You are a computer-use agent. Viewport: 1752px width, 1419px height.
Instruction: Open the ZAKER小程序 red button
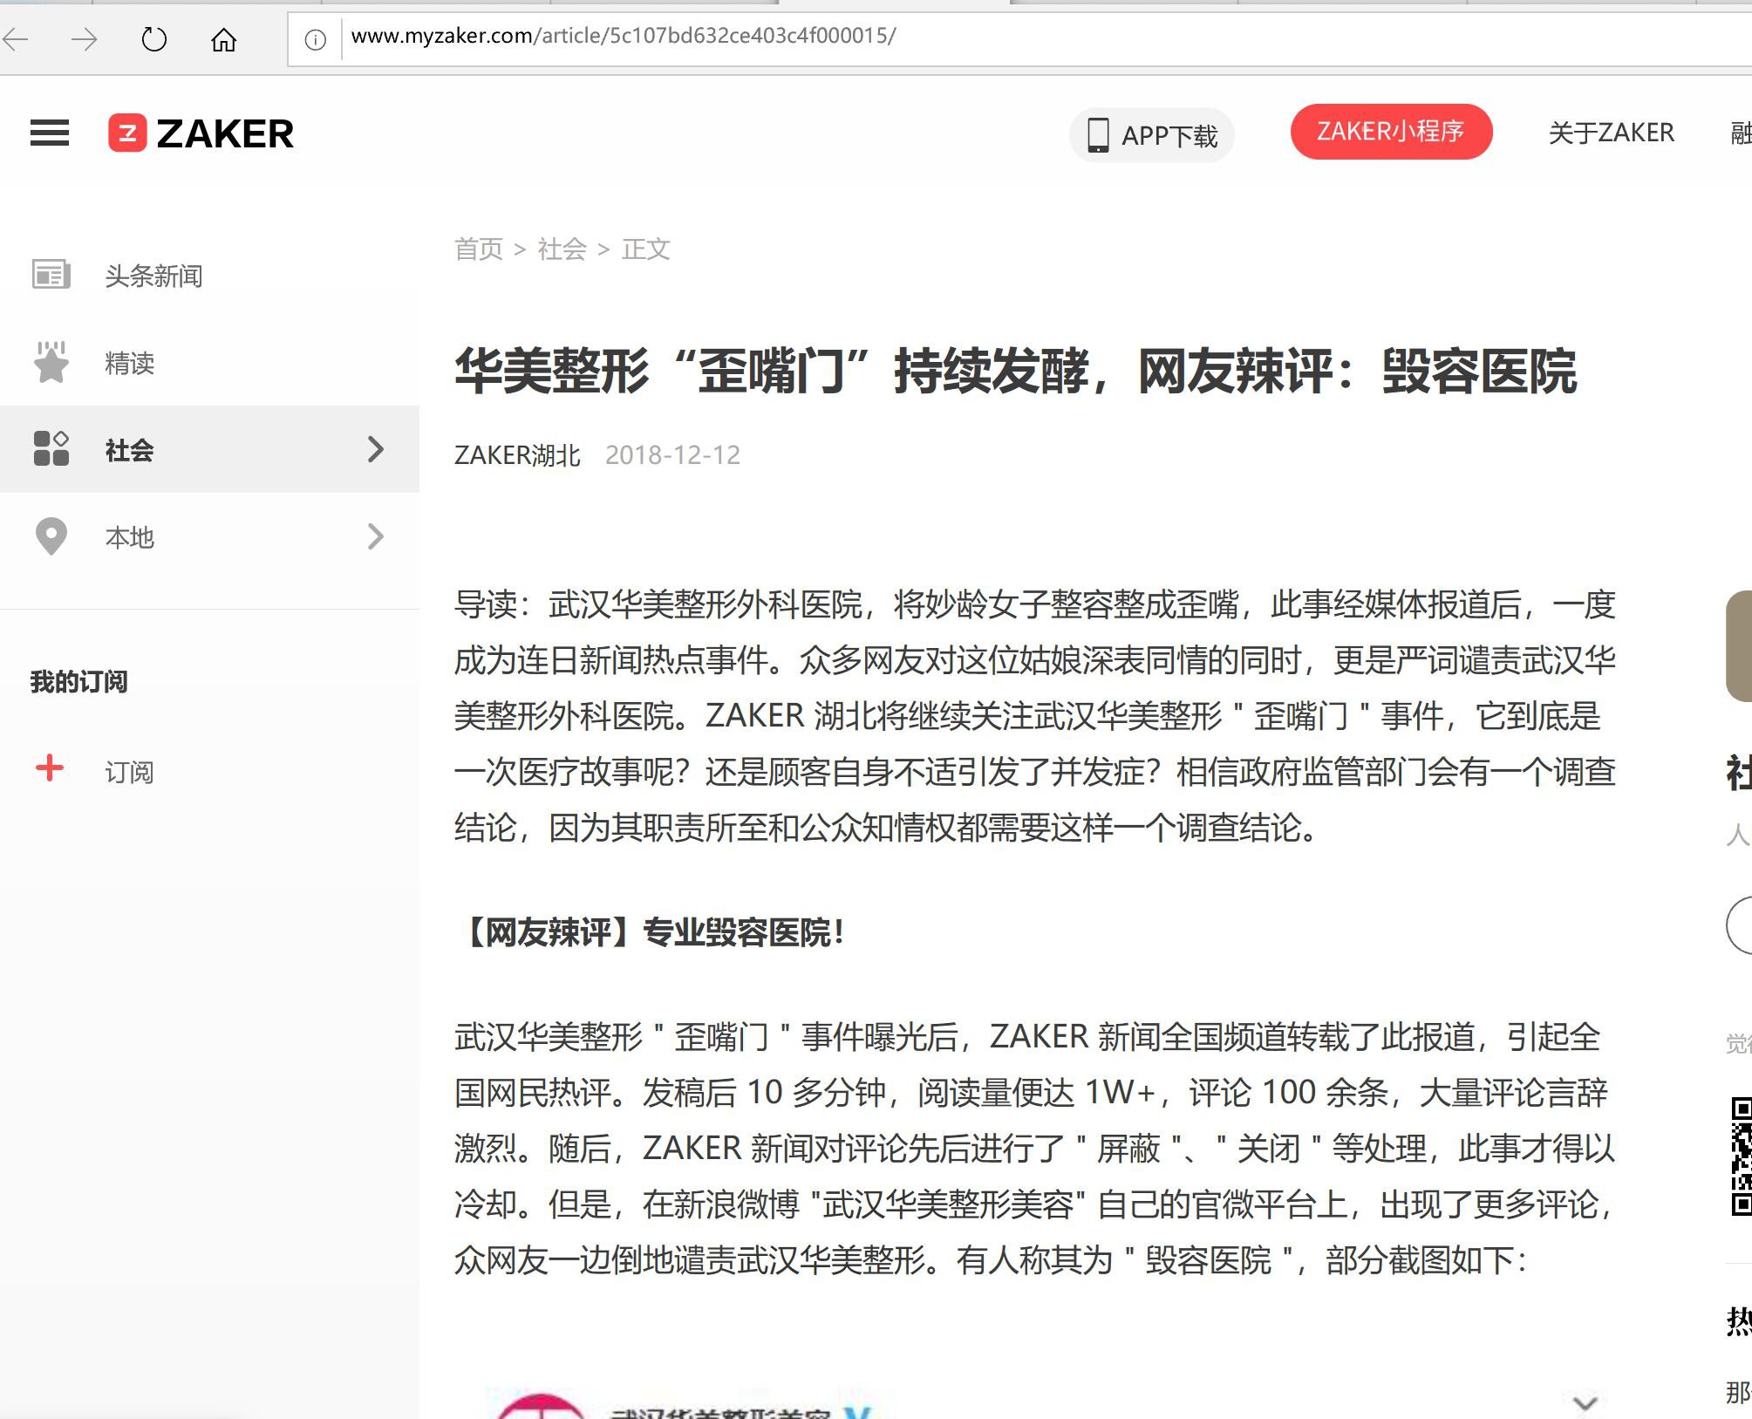tap(1391, 132)
